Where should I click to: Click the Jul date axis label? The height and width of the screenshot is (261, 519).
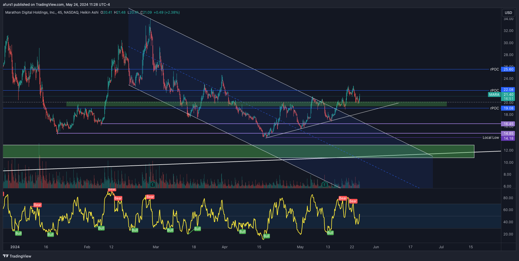click(441, 247)
